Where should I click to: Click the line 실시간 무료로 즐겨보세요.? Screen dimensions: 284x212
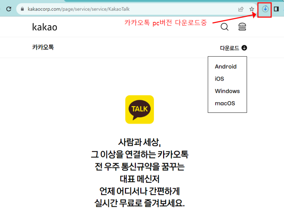point(139,203)
